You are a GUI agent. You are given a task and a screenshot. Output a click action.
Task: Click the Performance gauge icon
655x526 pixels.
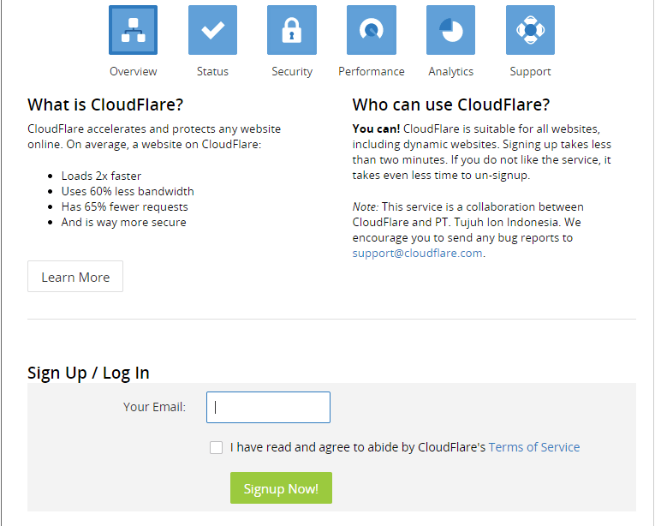click(372, 30)
